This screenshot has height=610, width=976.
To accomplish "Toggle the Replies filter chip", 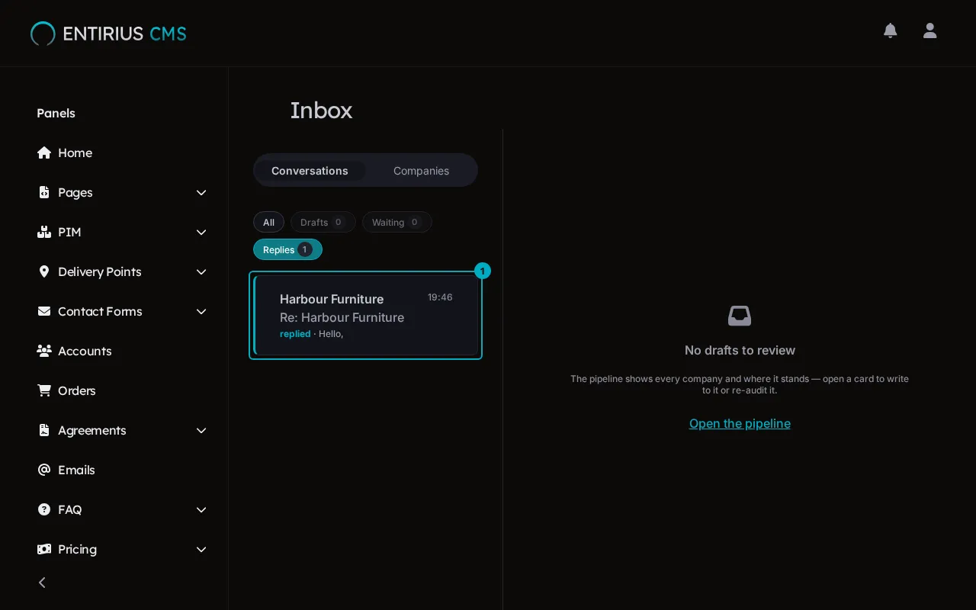I will [287, 249].
